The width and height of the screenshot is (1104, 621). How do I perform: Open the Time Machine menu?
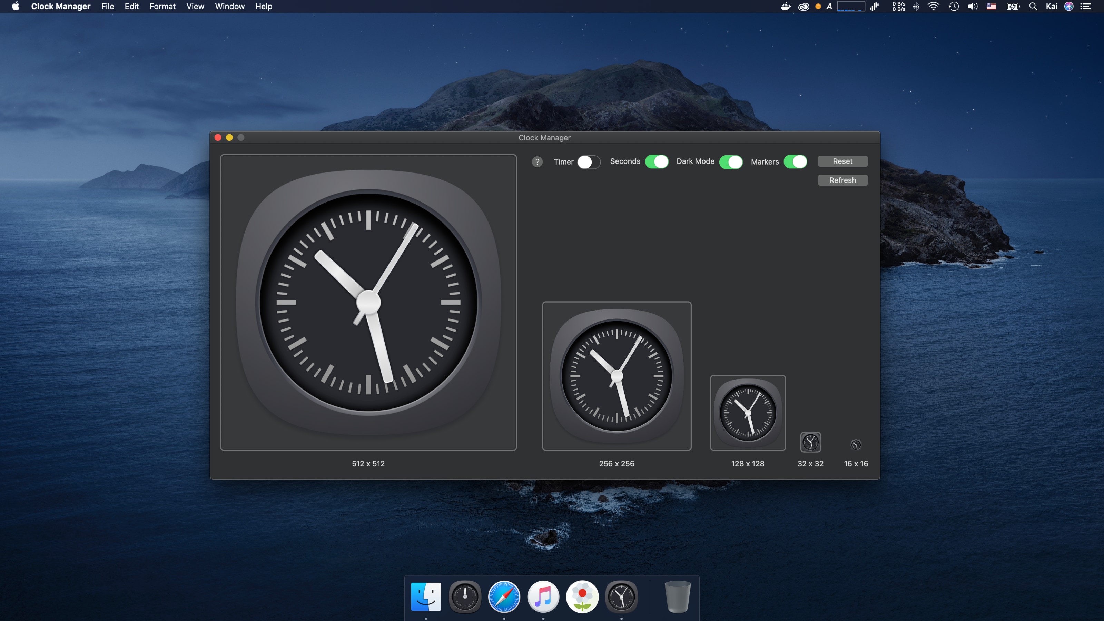[x=954, y=7]
